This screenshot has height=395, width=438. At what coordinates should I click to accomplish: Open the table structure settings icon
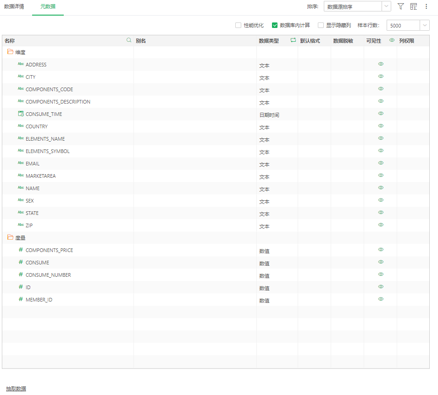coord(414,6)
